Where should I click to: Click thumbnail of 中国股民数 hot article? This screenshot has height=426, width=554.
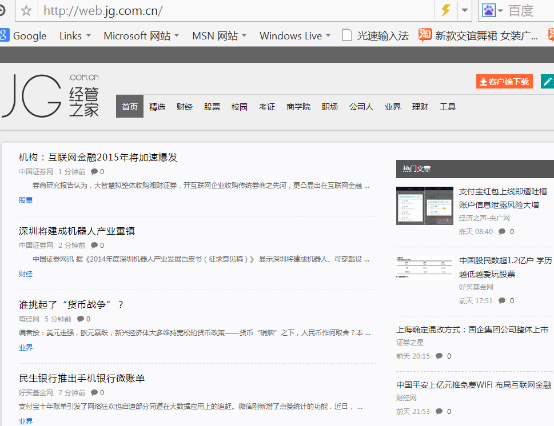click(425, 267)
